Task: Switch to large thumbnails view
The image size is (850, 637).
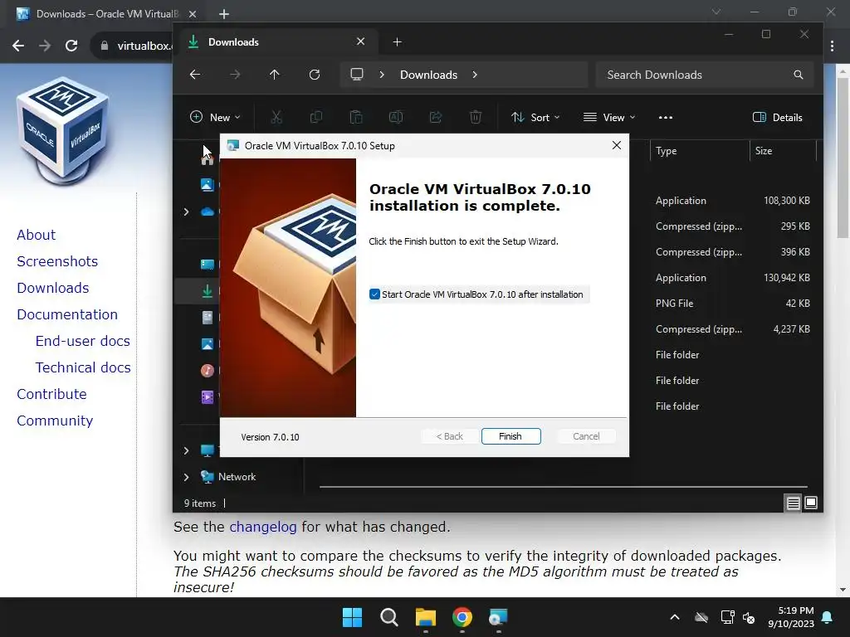Action: [811, 503]
